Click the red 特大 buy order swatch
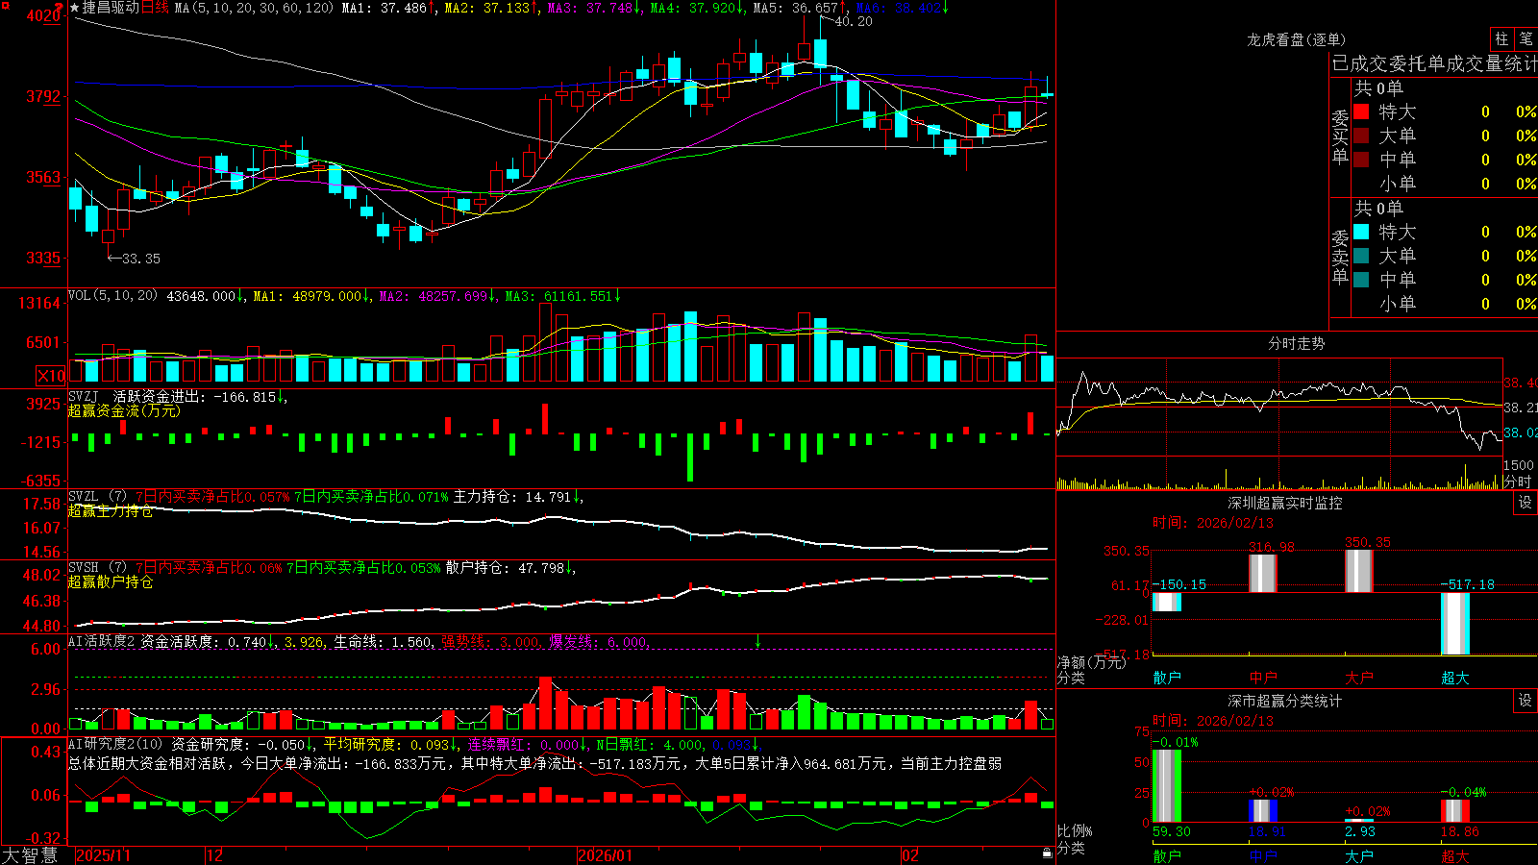This screenshot has width=1538, height=865. pos(1361,111)
